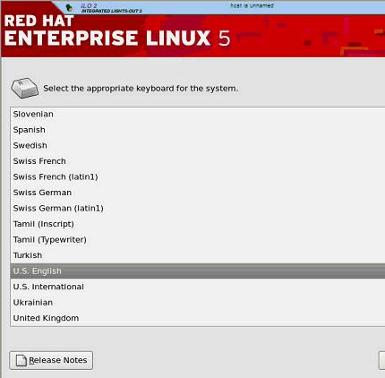
Task: Select Swiss French (latin1) layout
Action: coord(198,176)
